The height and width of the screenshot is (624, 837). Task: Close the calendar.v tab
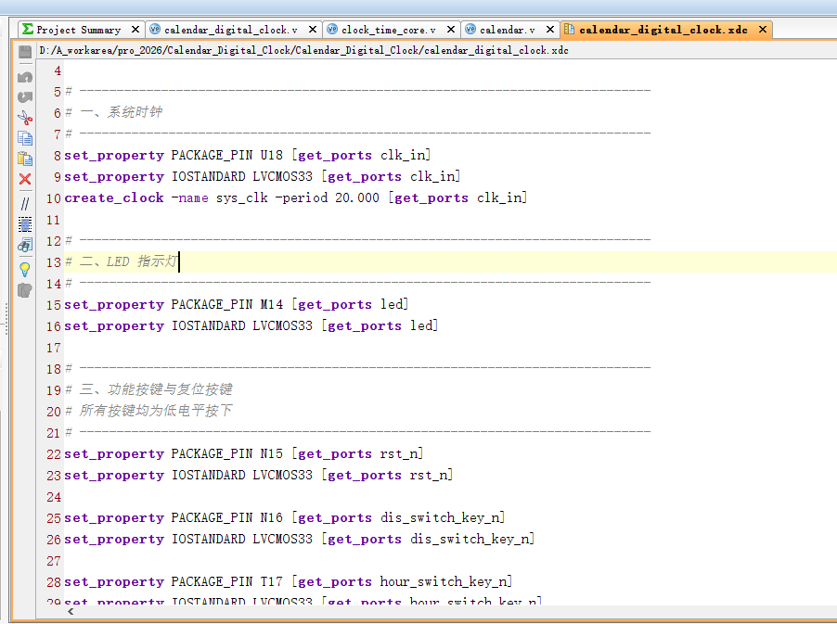click(550, 30)
